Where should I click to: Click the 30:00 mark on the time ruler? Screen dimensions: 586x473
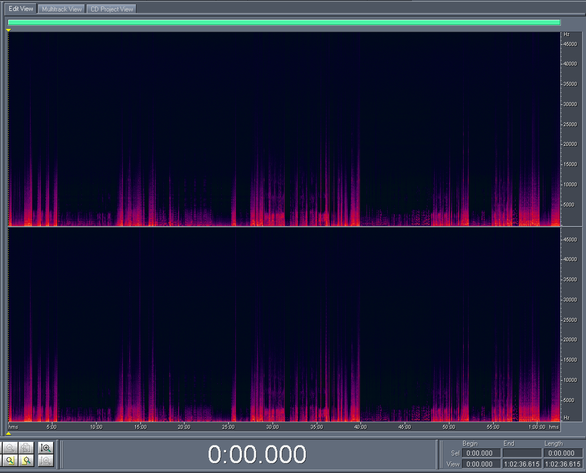[x=272, y=427]
